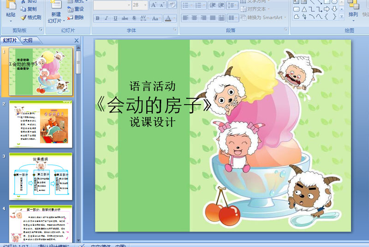Screen dimensions: 369x247
Task: Open the Font Color dropdown arrow
Action: pos(174,18)
